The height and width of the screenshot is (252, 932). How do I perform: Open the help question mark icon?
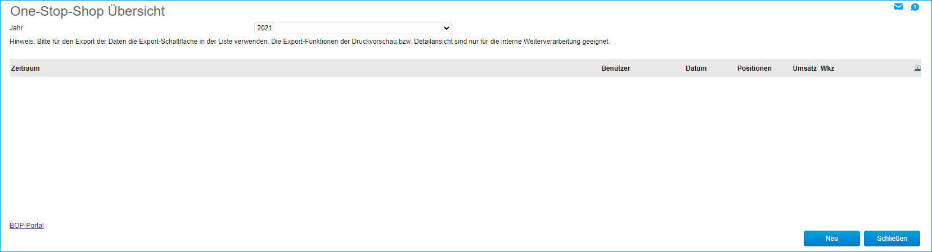point(915,7)
